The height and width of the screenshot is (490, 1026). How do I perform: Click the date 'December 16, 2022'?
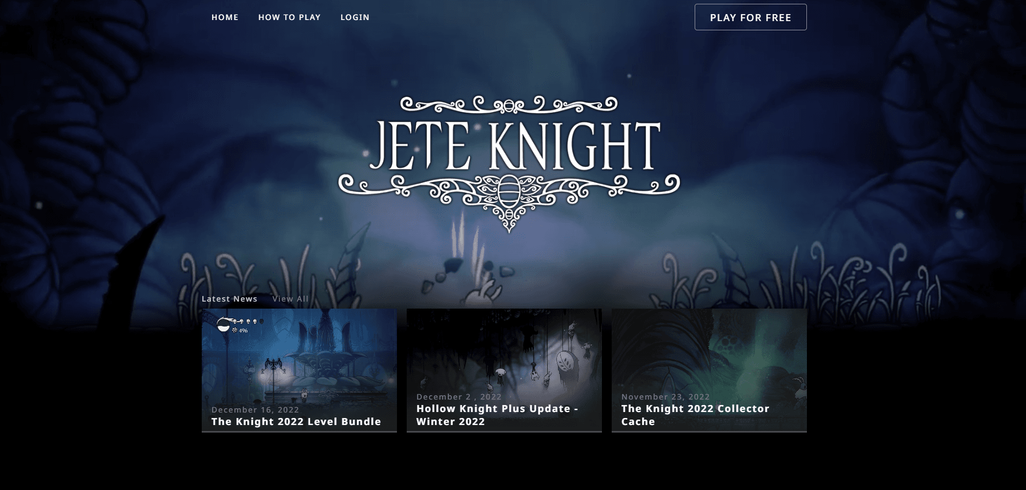point(255,410)
